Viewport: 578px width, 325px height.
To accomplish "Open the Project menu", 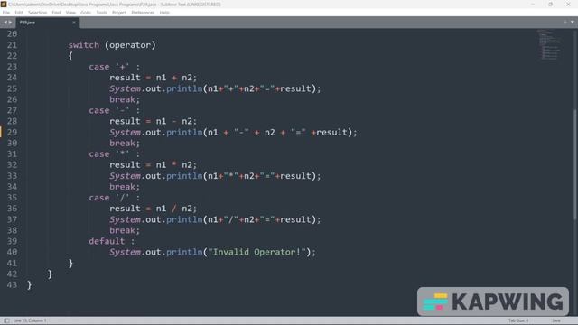I will click(x=118, y=13).
